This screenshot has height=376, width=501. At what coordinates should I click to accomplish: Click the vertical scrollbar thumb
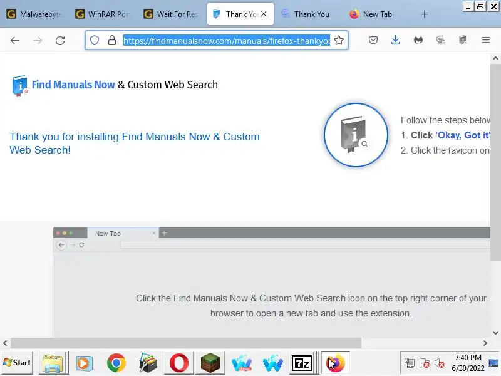pos(495,162)
